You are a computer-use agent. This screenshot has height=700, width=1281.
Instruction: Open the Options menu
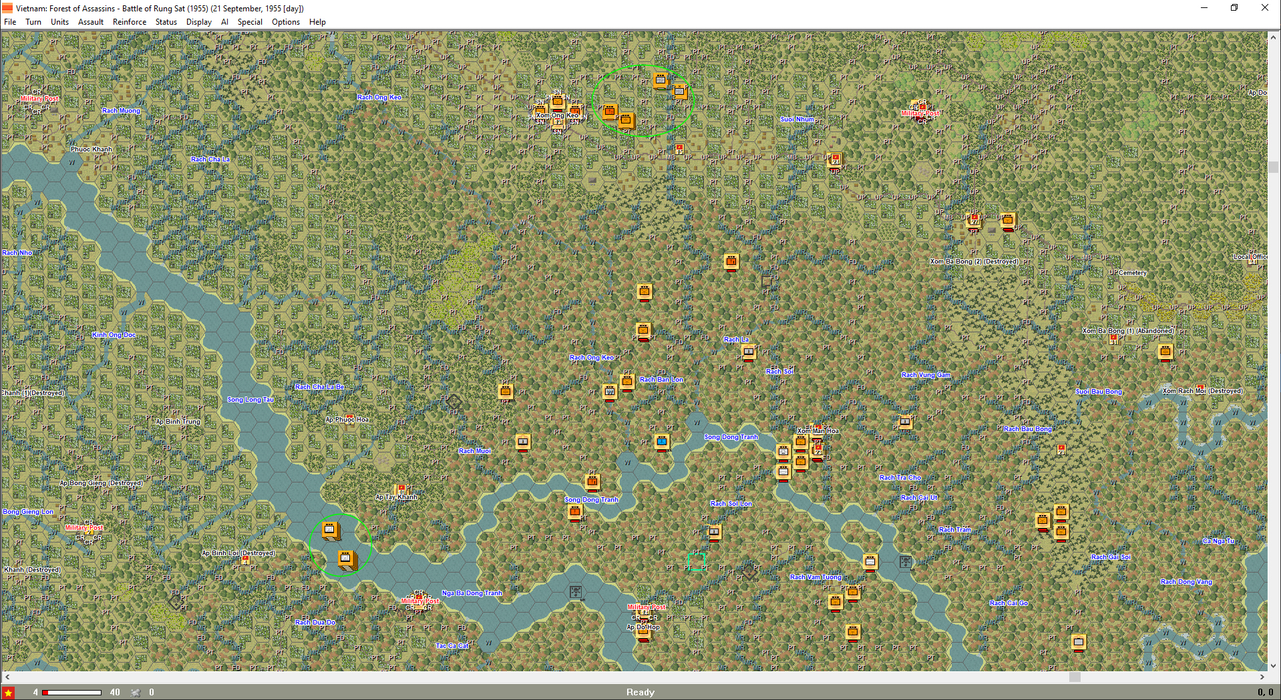(286, 22)
